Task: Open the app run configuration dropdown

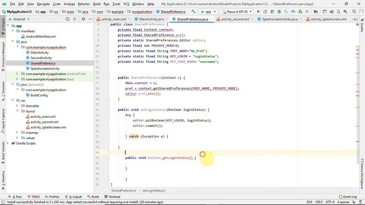Action: click(208, 11)
